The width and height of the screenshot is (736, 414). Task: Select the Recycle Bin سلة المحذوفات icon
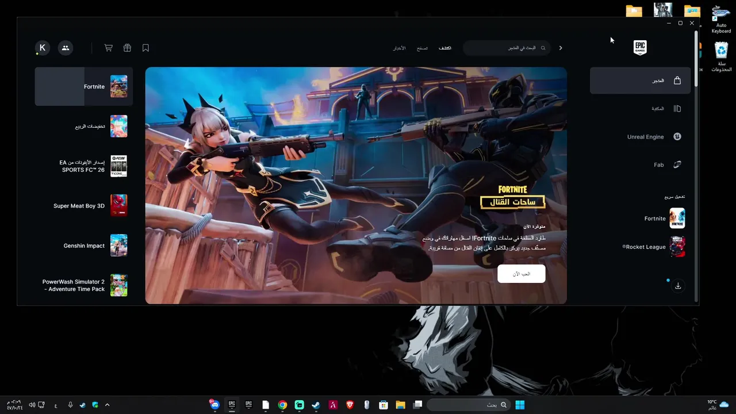721,57
